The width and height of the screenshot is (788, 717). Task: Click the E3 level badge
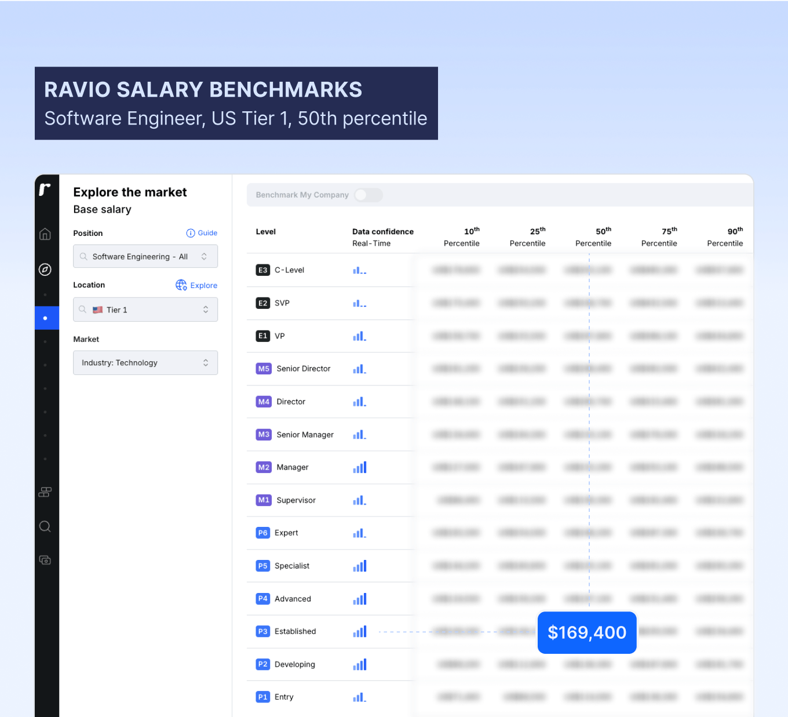tap(263, 270)
